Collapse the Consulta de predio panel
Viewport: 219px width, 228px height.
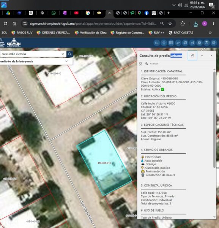click(202, 55)
